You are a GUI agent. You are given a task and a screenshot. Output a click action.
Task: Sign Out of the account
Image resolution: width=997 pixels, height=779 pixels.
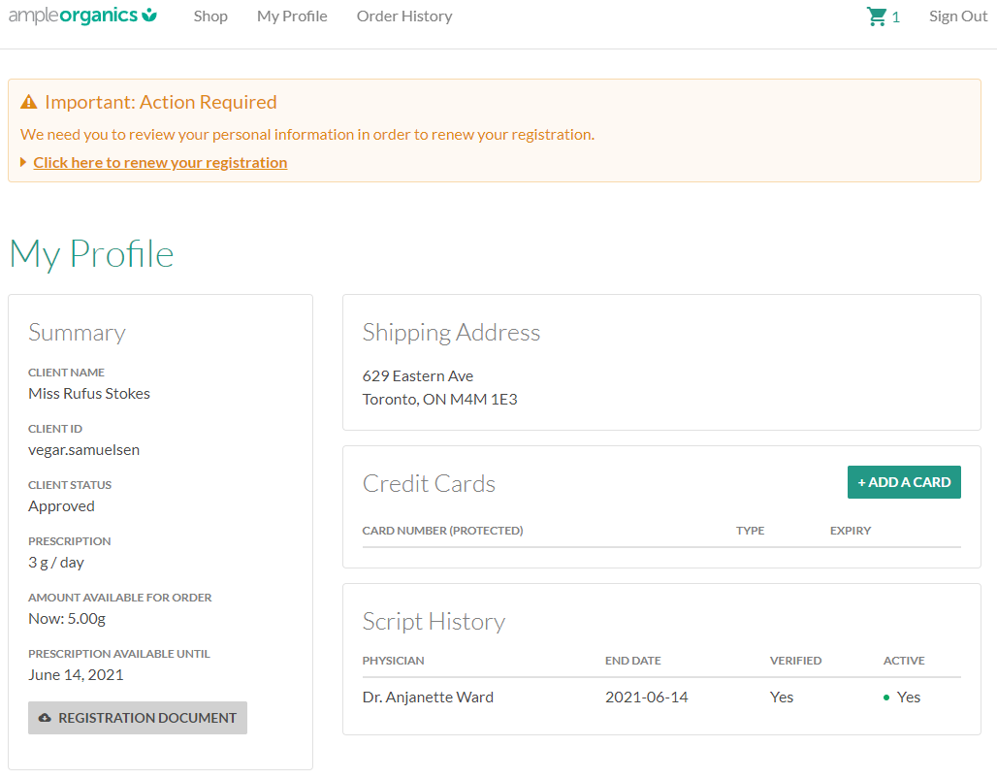tap(957, 16)
